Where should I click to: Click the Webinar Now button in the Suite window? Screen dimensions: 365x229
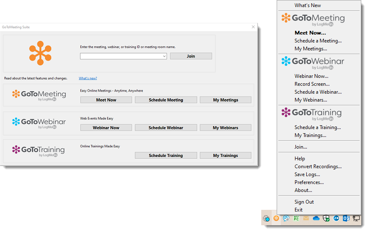tap(106, 127)
